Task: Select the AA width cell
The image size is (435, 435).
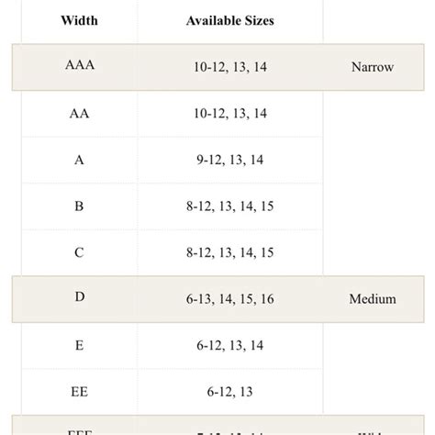Action: [x=79, y=114]
